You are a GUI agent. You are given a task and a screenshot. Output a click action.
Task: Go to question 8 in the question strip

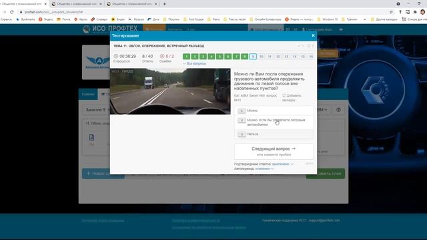245,56
